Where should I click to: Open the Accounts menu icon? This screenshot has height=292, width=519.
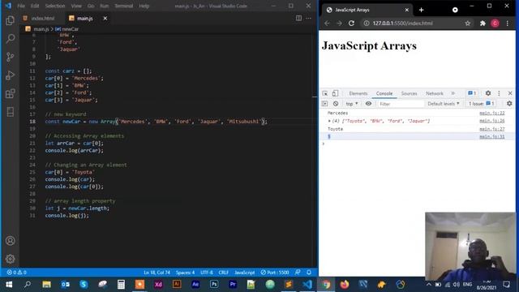click(11, 241)
